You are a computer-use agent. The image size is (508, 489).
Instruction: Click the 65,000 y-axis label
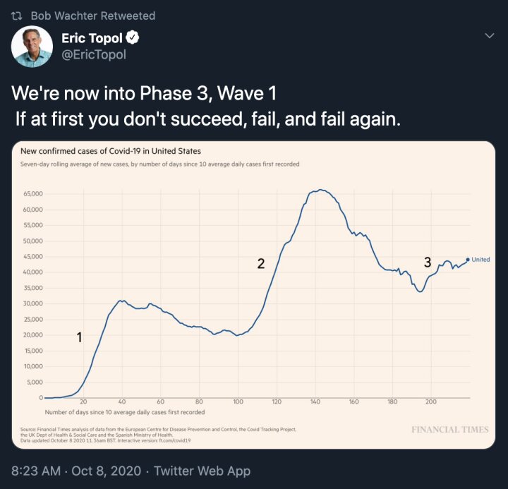[32, 194]
